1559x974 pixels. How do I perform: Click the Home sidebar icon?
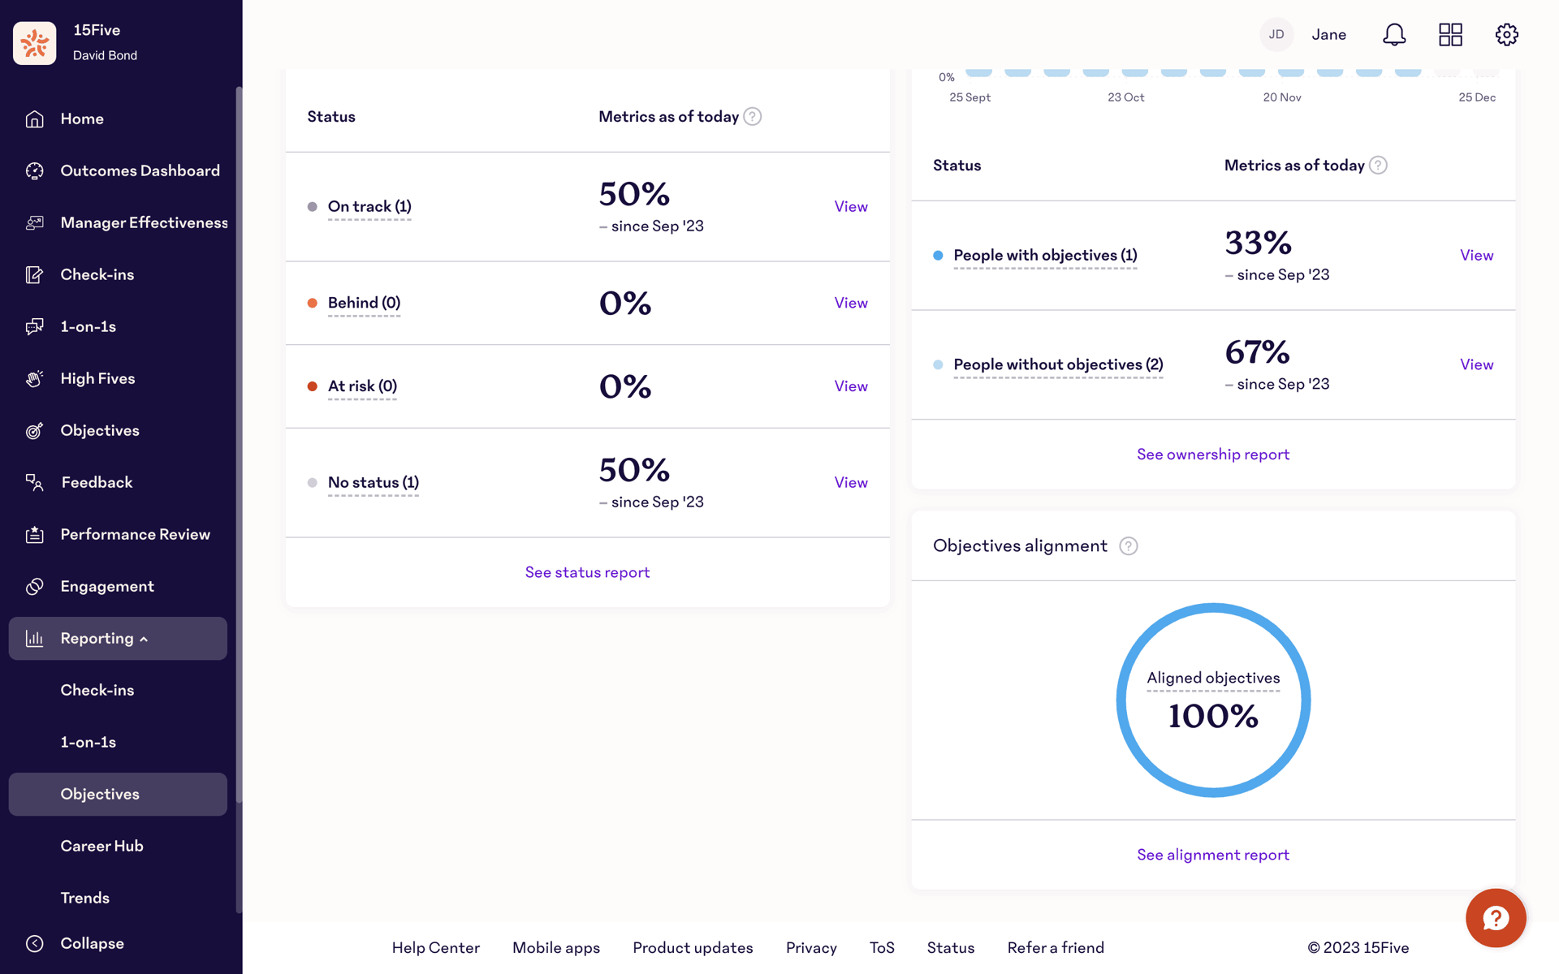click(x=34, y=119)
